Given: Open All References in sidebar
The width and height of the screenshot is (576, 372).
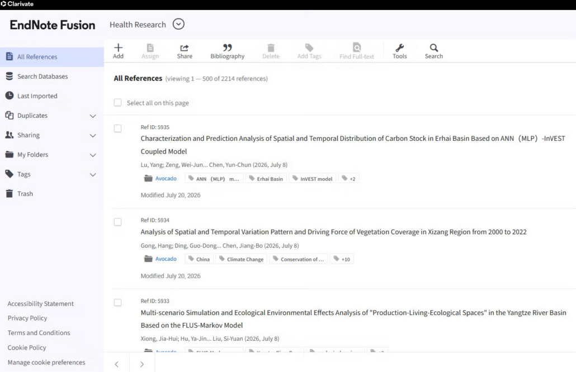Looking at the screenshot, I should click(x=52, y=57).
